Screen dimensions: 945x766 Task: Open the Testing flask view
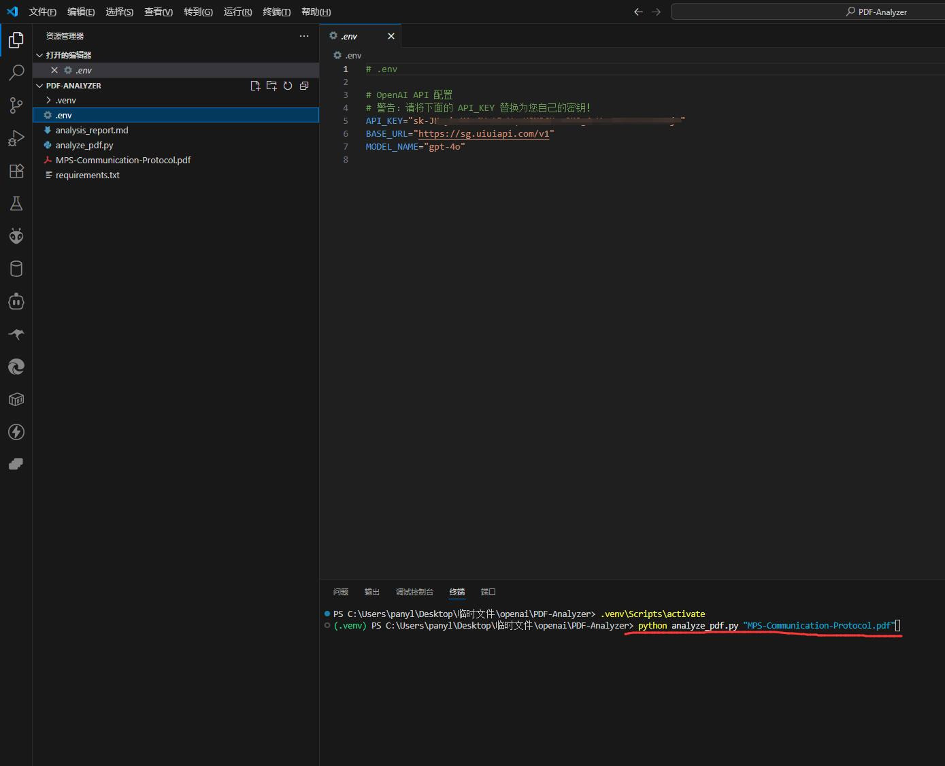point(16,203)
